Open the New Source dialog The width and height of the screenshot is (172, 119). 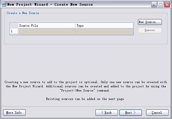(150, 22)
